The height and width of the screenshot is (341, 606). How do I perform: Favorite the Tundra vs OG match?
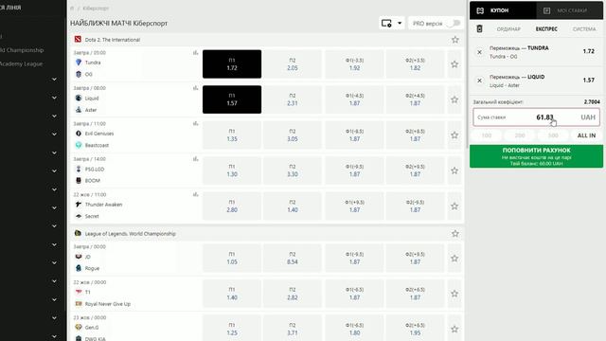point(454,64)
